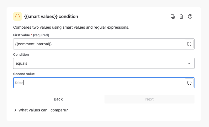Click the {{smart values}} condition heading
This screenshot has width=209, height=127.
click(x=51, y=16)
